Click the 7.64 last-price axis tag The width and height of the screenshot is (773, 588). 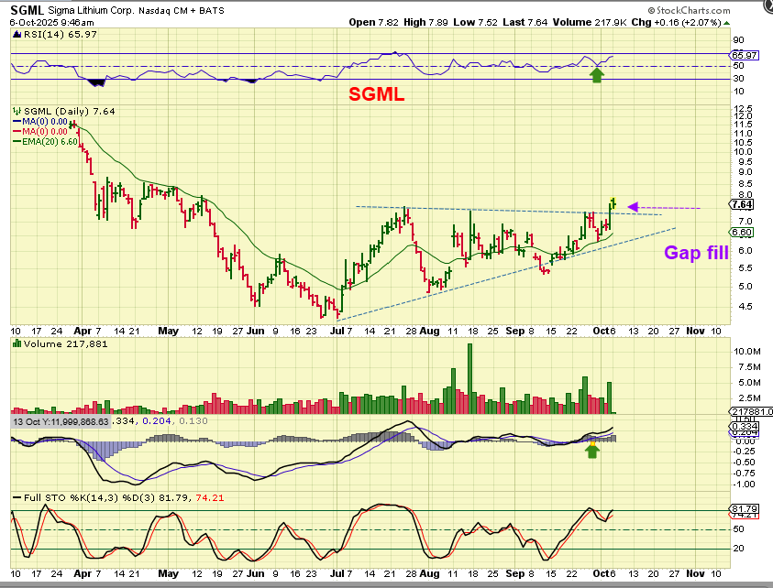(742, 204)
